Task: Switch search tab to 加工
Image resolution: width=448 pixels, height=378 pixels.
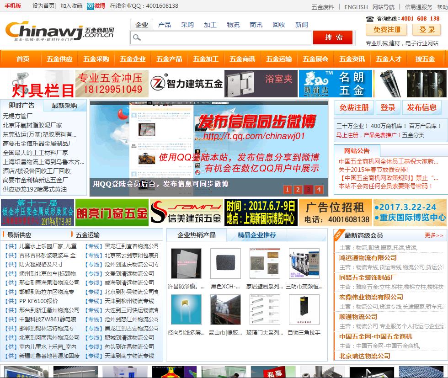Action: [210, 25]
